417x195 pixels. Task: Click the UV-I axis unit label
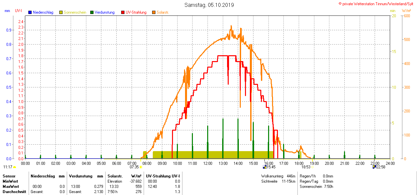coord(19,11)
